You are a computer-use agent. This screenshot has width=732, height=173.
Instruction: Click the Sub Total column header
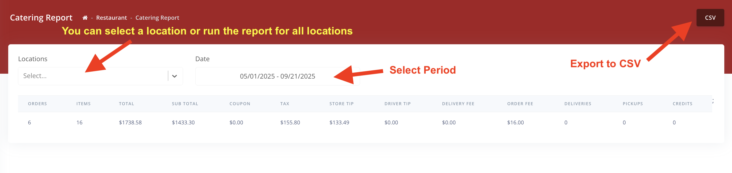[x=185, y=104]
